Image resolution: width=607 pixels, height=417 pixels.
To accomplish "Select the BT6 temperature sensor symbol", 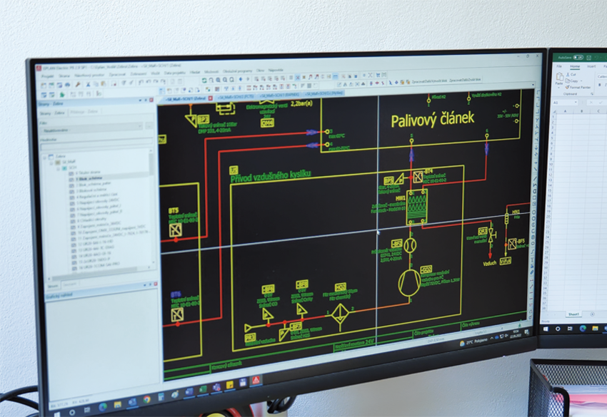I will (177, 314).
